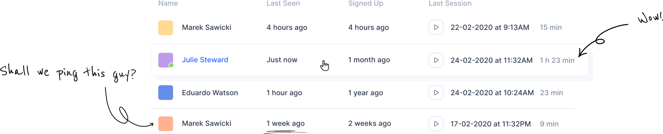Open the Eduardo Watson user row
The image size is (663, 134).
(x=363, y=93)
